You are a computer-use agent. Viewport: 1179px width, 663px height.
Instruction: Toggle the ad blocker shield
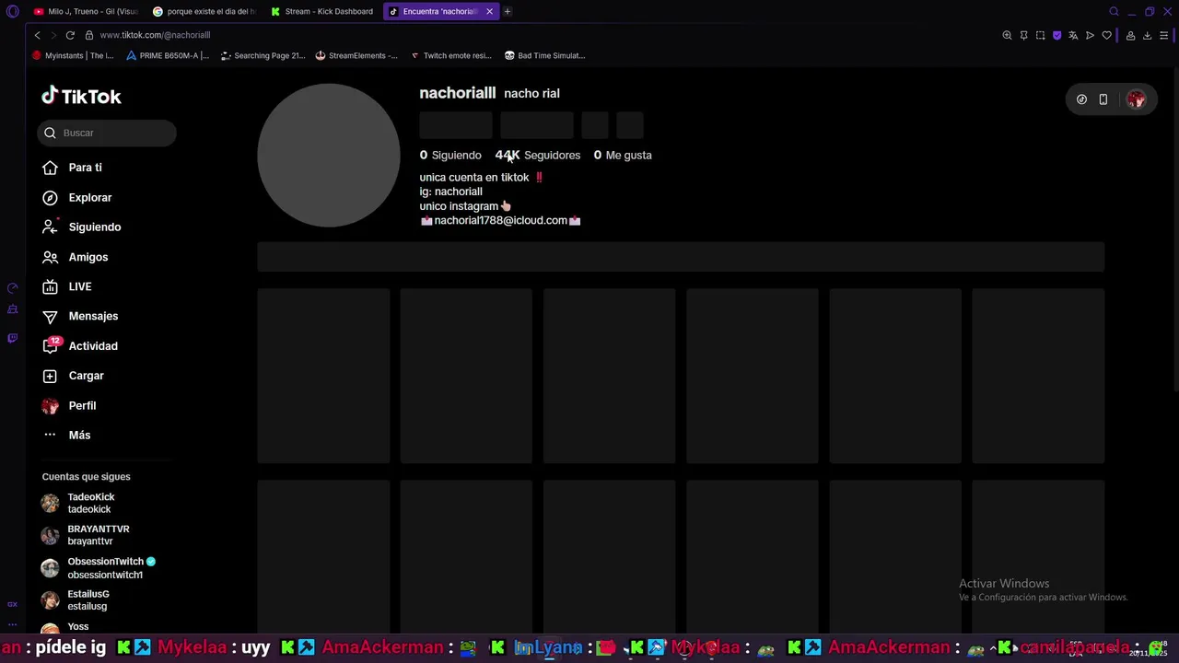pos(1056,35)
